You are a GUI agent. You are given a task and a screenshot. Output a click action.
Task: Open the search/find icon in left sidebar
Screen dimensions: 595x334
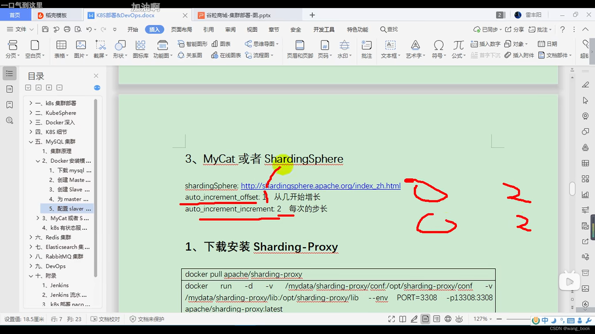coord(10,120)
